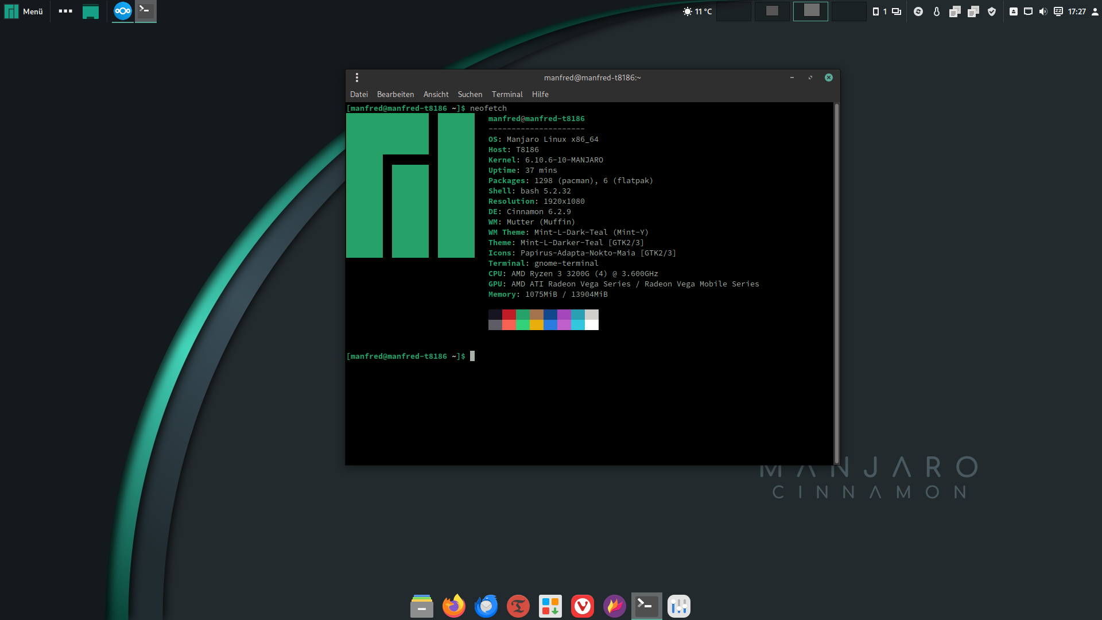Click the Nextcloud icon in top panel
Image resolution: width=1102 pixels, height=620 pixels.
[122, 11]
